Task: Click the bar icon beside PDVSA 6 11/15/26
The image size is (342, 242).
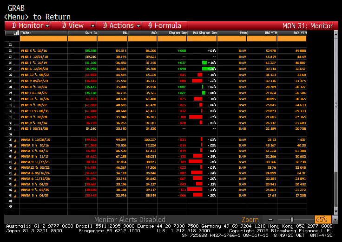Action: 15,179
